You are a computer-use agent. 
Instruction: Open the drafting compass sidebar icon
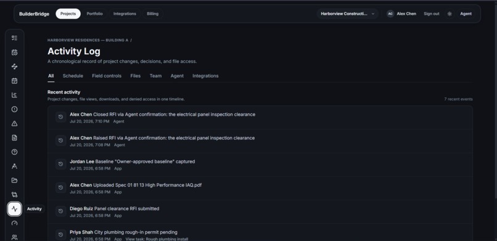(14, 166)
